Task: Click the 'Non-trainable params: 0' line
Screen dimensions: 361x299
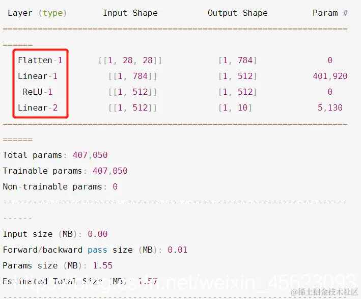Action: pos(60,186)
